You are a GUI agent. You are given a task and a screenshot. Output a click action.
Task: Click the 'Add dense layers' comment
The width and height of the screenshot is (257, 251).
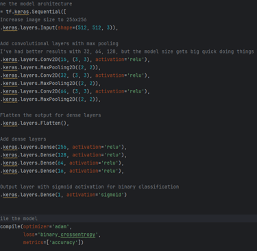click(x=23, y=139)
